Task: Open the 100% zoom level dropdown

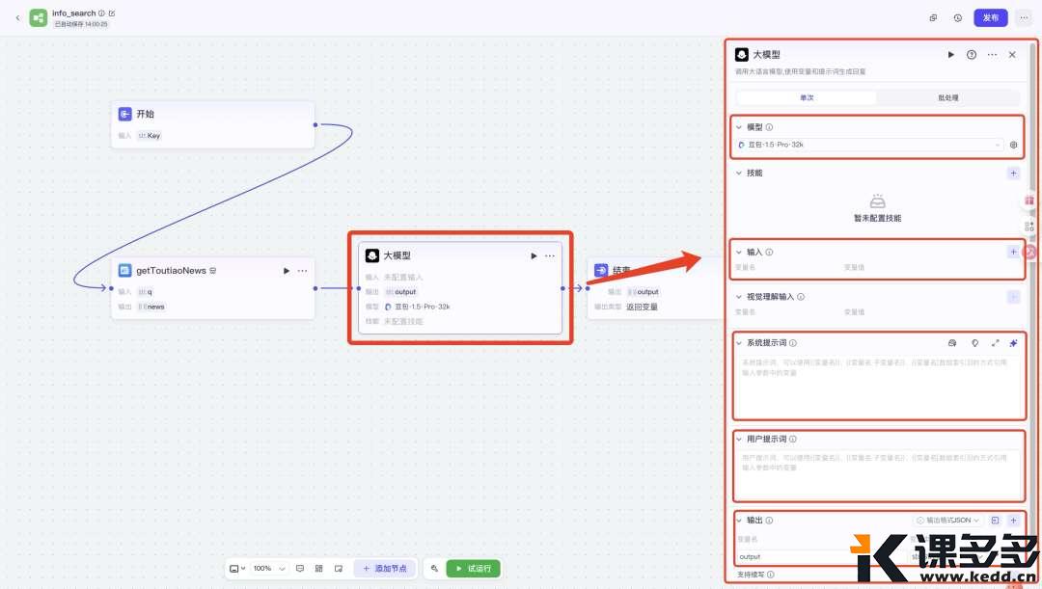Action: coord(269,569)
